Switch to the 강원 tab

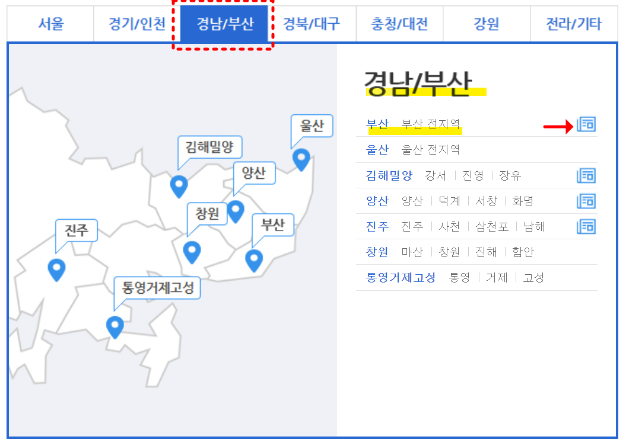click(487, 24)
